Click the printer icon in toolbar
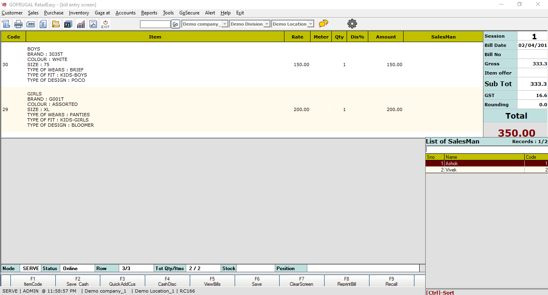The width and height of the screenshot is (548, 295). 18,24
